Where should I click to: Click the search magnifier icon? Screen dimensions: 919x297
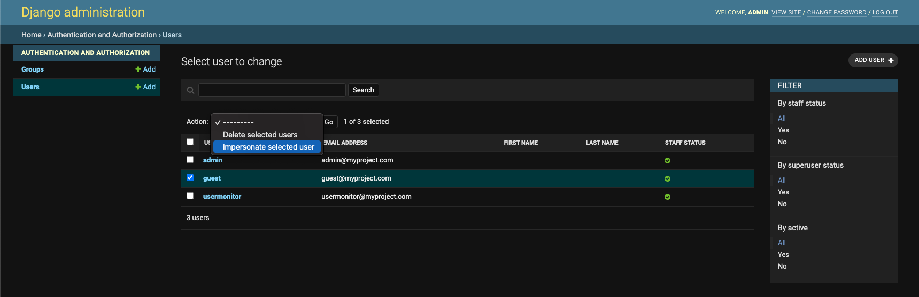pos(190,90)
